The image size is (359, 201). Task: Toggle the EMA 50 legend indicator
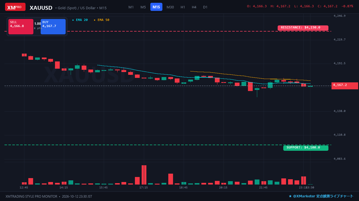click(x=102, y=20)
